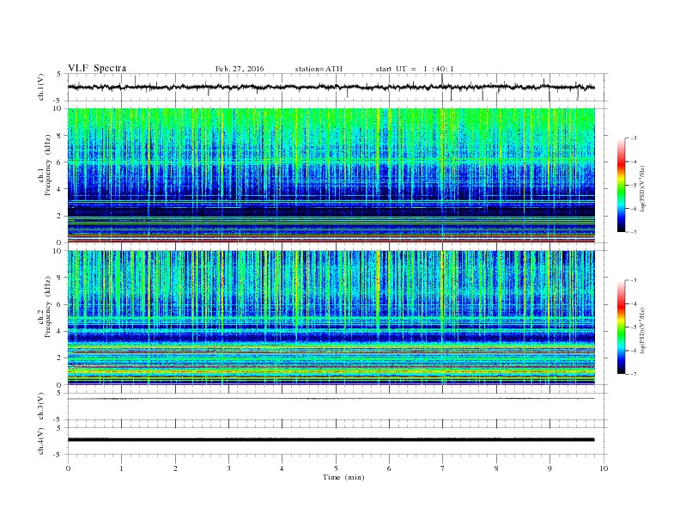Click the ch.1 spectrogram '6' kHz tick label

coord(60,162)
